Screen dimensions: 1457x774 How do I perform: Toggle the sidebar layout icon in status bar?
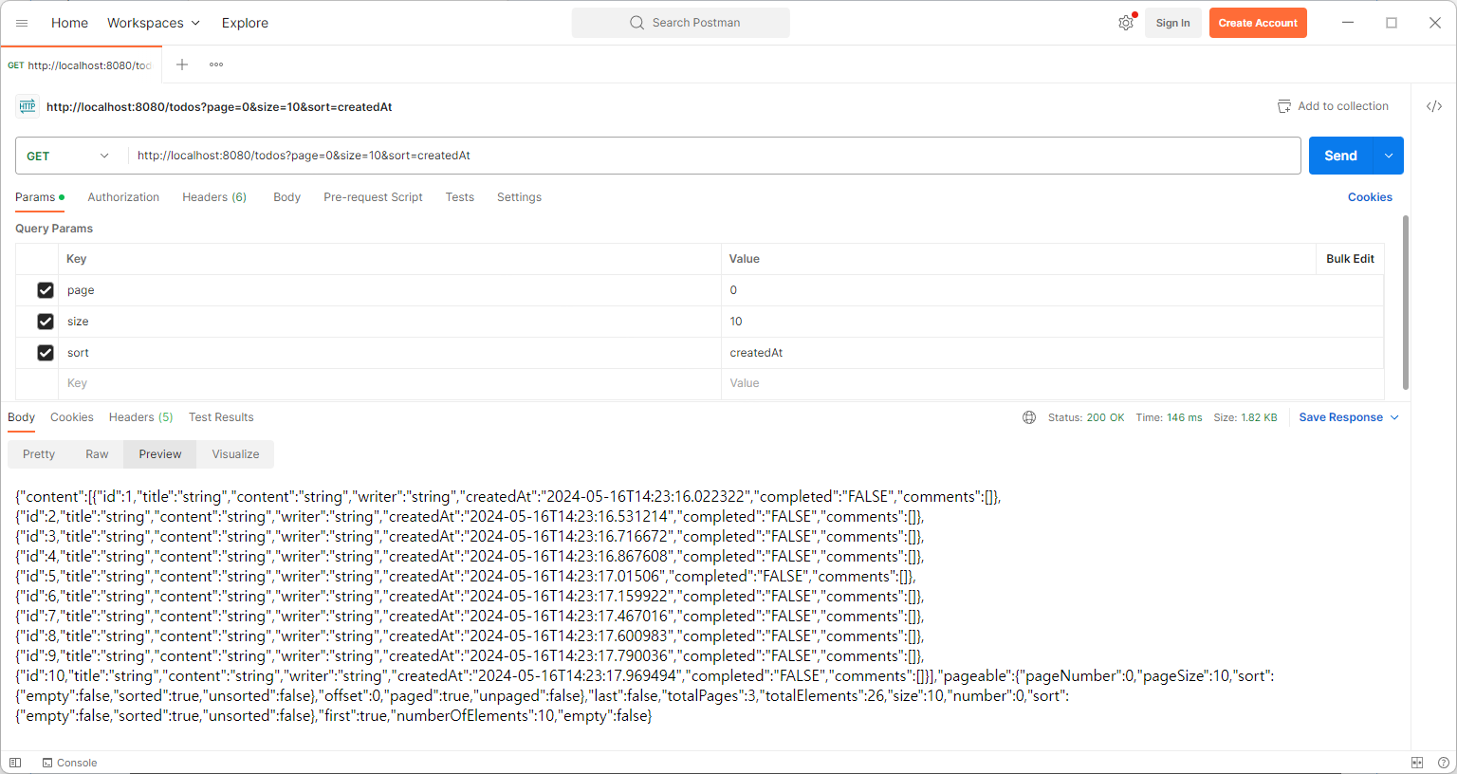click(x=15, y=763)
